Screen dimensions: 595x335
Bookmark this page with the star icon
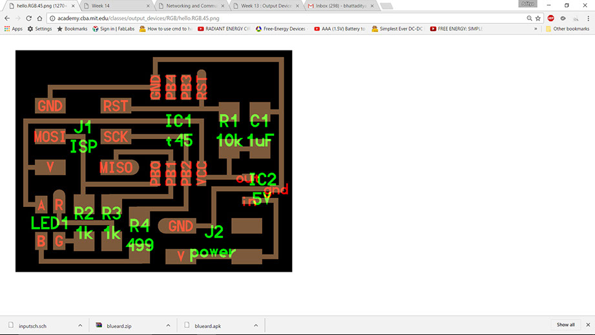coord(538,18)
